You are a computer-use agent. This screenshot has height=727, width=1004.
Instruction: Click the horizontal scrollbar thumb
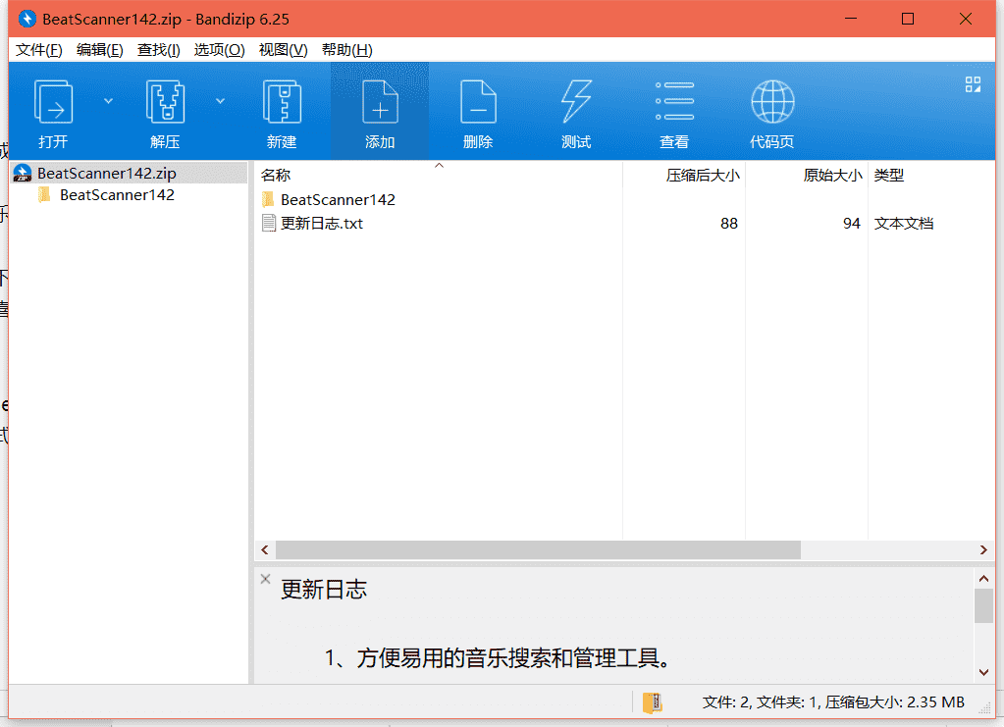point(538,550)
